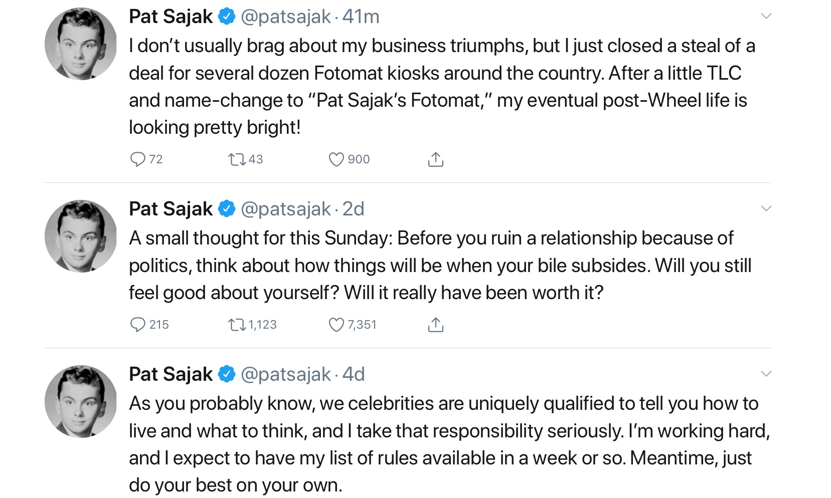Viewport: 831px width, 498px height.
Task: Expand the menu chevron on 2d tweet
Action: click(x=766, y=208)
